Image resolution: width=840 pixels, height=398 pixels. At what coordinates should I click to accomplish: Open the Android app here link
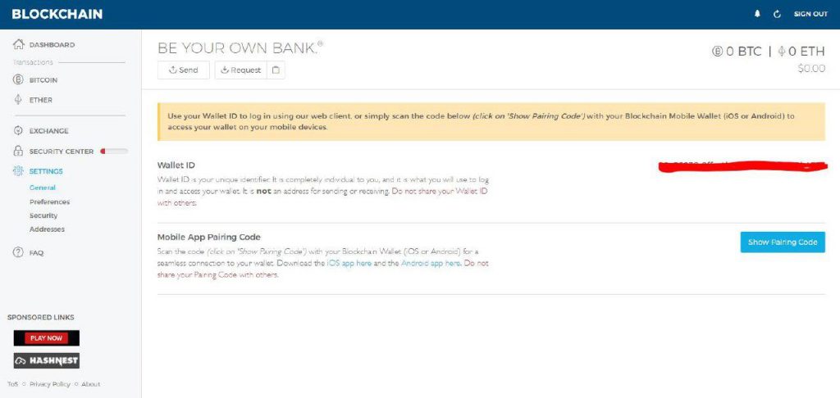pos(431,263)
